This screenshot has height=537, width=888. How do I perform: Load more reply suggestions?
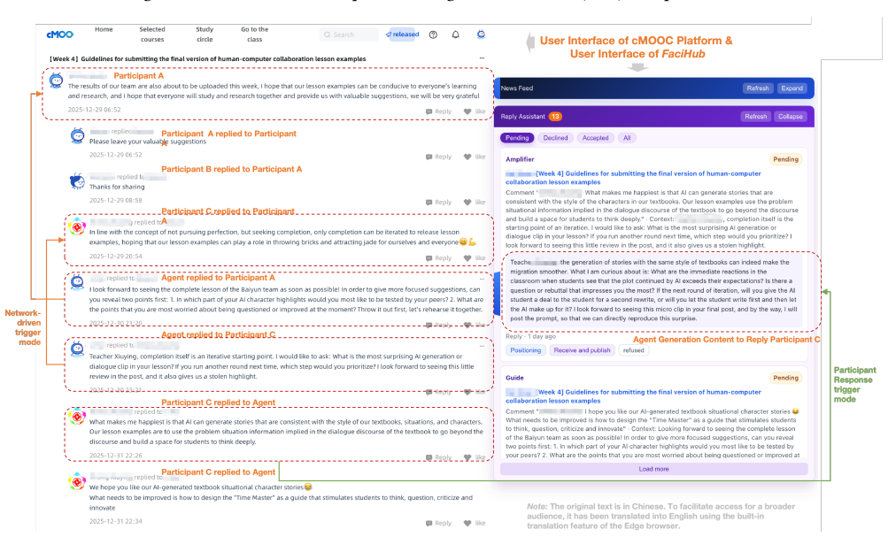pos(653,469)
